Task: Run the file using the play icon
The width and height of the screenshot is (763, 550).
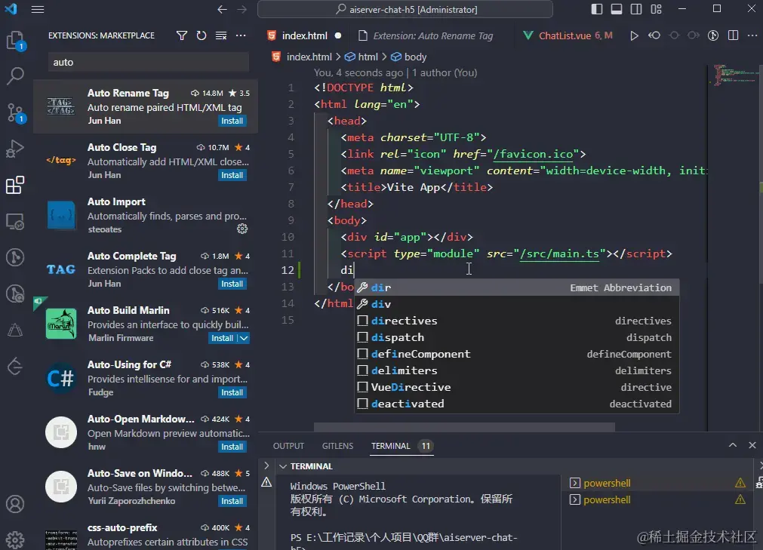Action: [634, 35]
